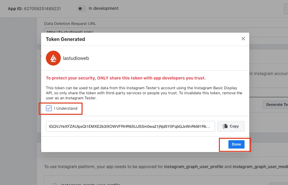Click the token description paragraph
Viewport: 288px width, 185px height.
click(144, 93)
